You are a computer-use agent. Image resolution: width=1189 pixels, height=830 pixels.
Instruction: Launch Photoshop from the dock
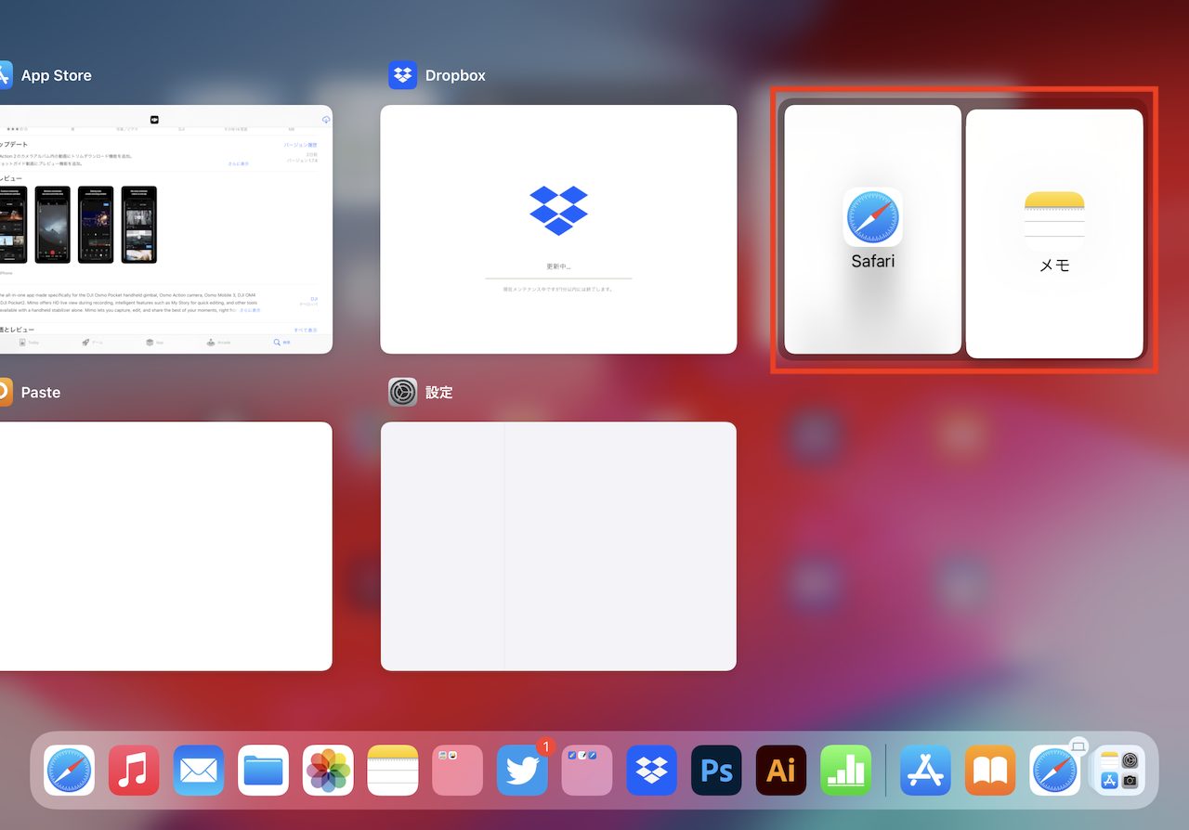tap(716, 770)
